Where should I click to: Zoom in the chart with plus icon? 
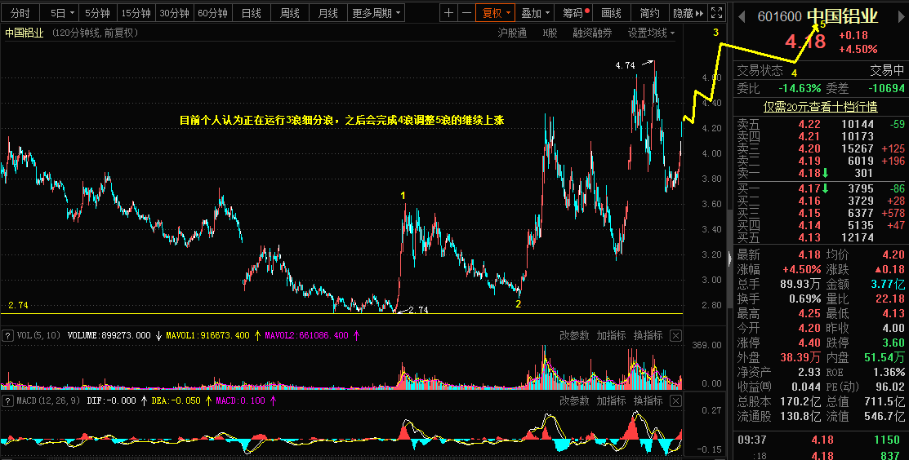pyautogui.click(x=448, y=13)
